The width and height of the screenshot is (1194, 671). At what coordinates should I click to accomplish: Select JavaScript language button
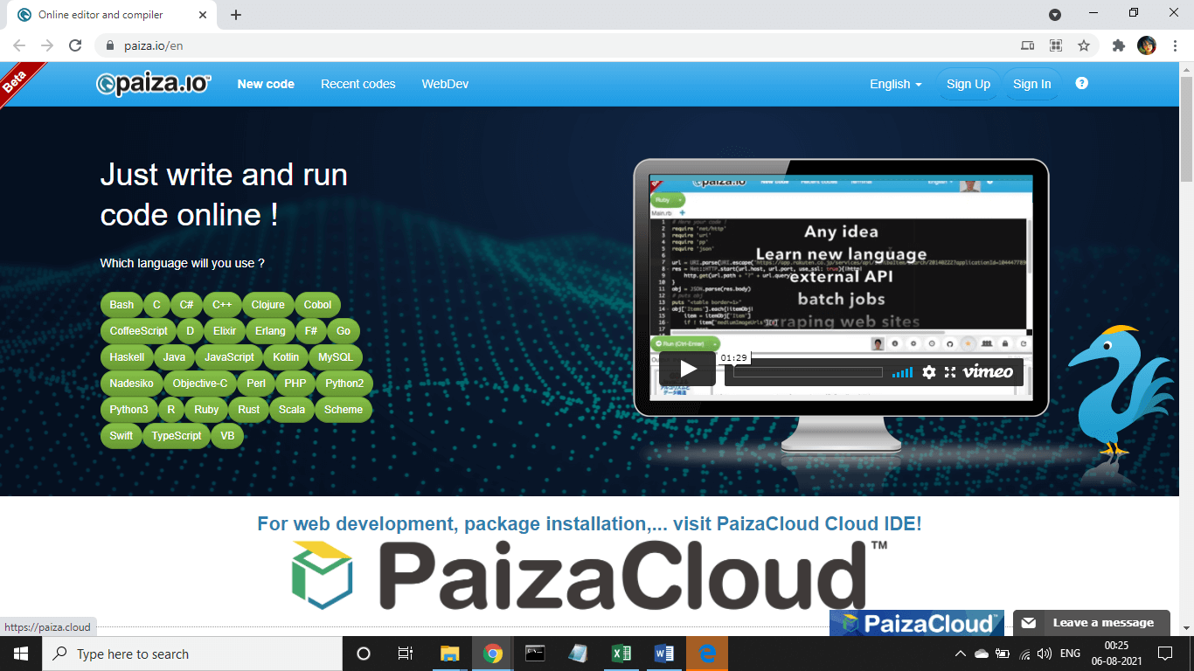(x=229, y=357)
